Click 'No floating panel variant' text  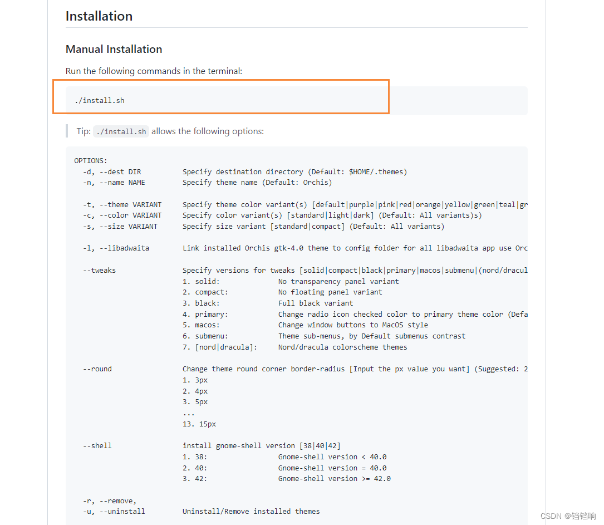[330, 292]
